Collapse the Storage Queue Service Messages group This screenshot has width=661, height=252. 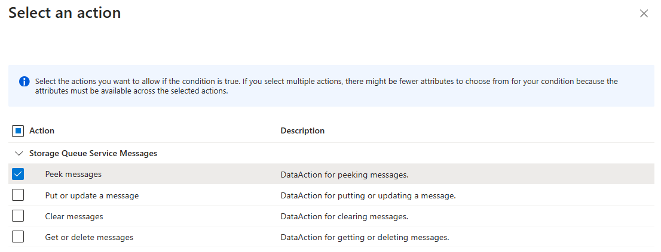tap(19, 153)
